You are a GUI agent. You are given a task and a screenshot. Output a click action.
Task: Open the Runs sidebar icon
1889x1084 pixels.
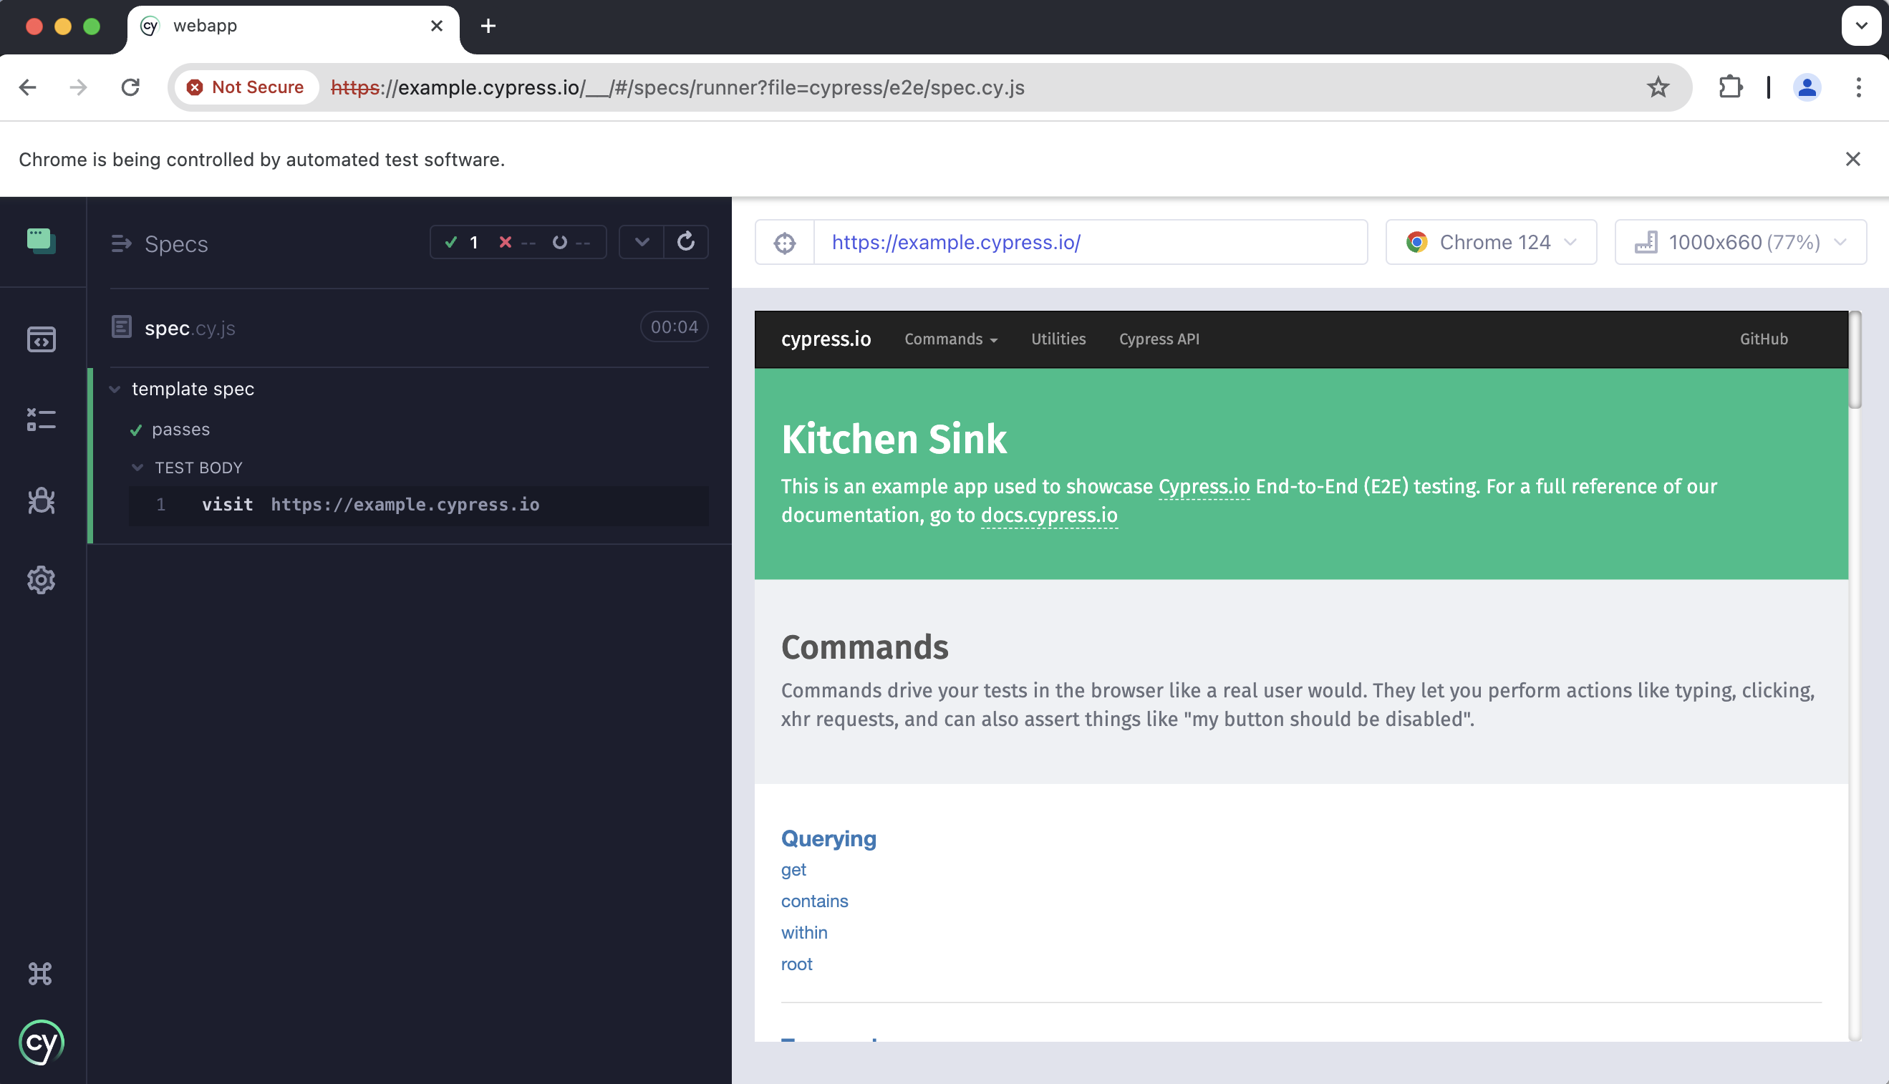pyautogui.click(x=41, y=419)
